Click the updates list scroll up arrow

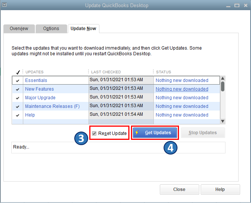point(222,78)
